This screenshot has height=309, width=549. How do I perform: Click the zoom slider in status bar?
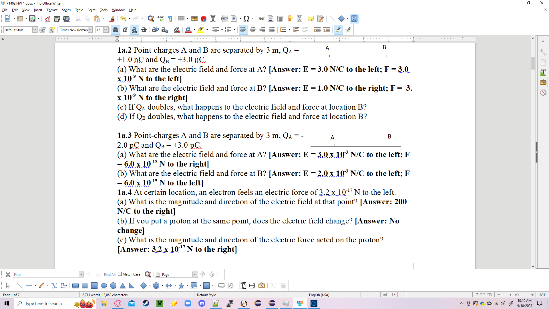(x=517, y=295)
